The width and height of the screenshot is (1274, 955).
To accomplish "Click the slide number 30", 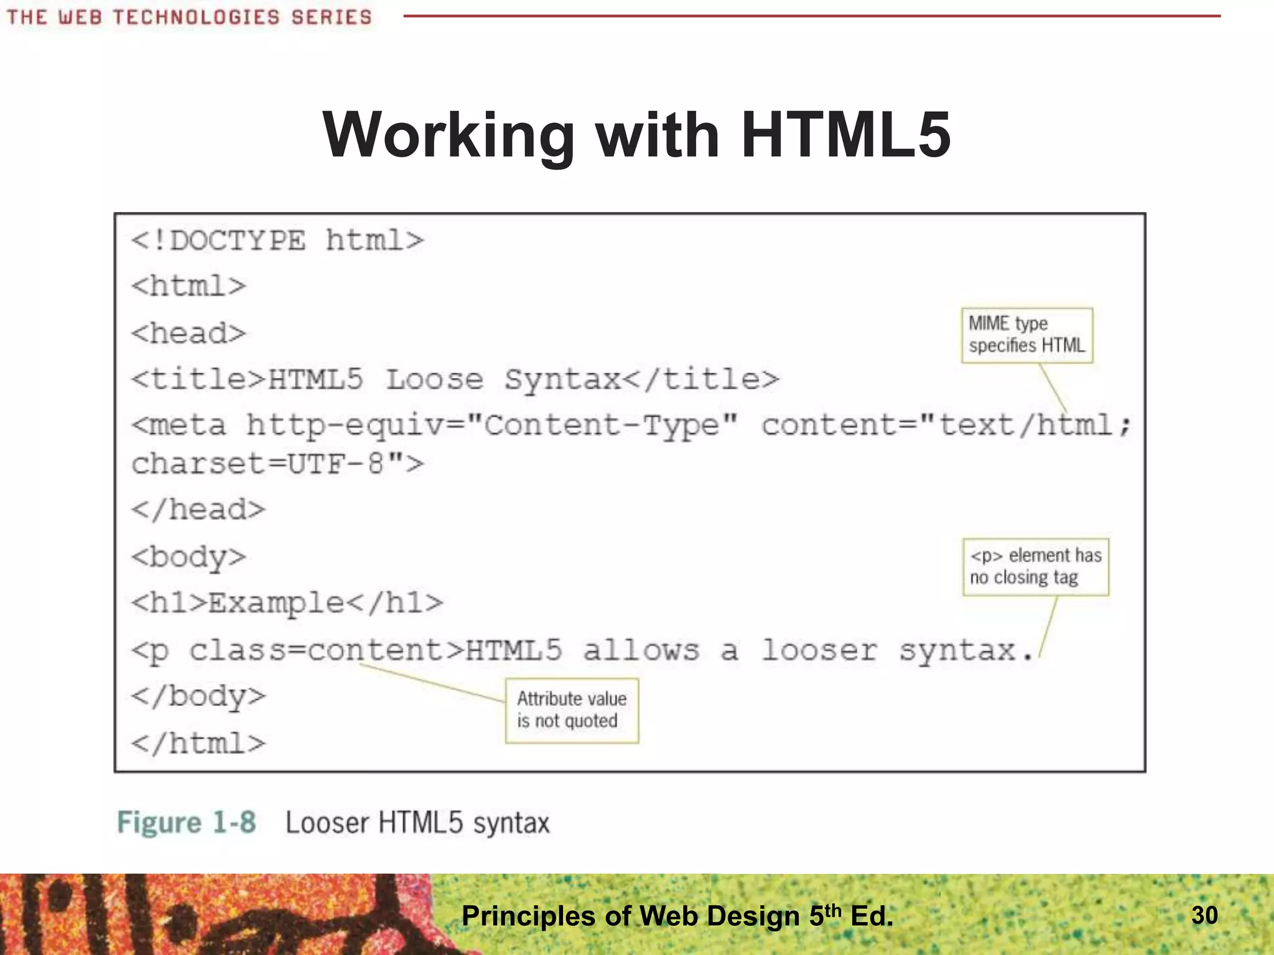I will [x=1204, y=915].
